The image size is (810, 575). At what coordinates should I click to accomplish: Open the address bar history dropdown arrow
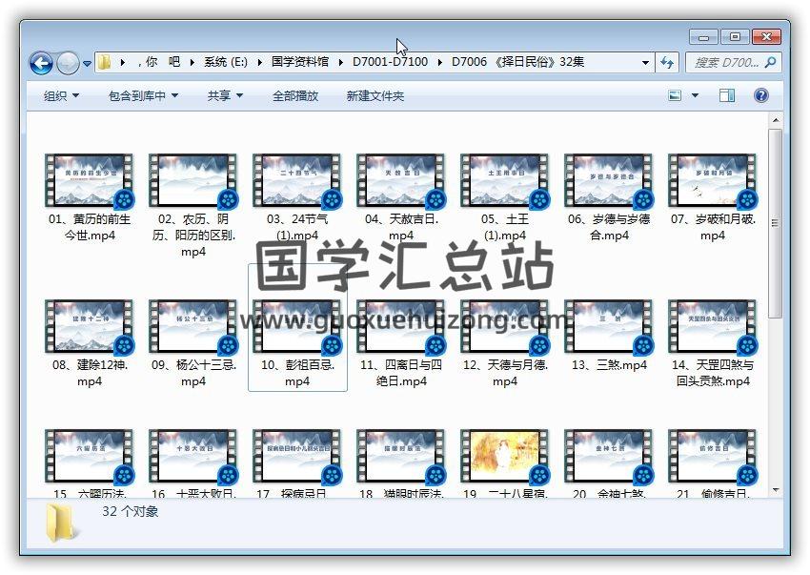[x=645, y=63]
